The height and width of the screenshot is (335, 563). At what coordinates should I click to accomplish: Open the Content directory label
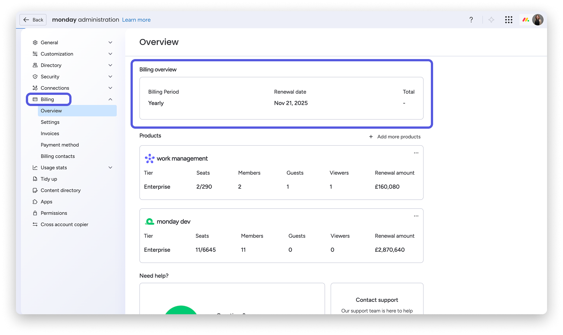click(61, 190)
